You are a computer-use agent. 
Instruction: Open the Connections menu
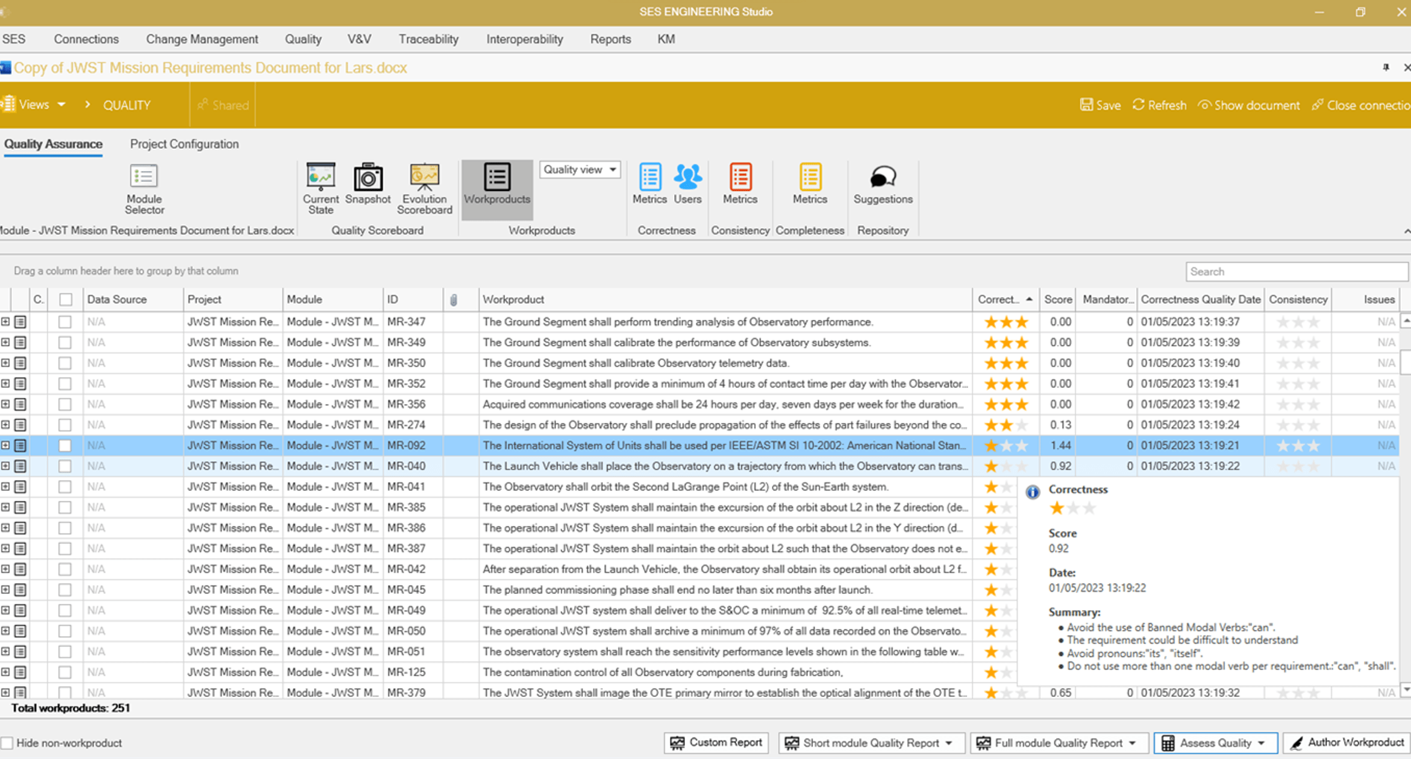(x=86, y=39)
